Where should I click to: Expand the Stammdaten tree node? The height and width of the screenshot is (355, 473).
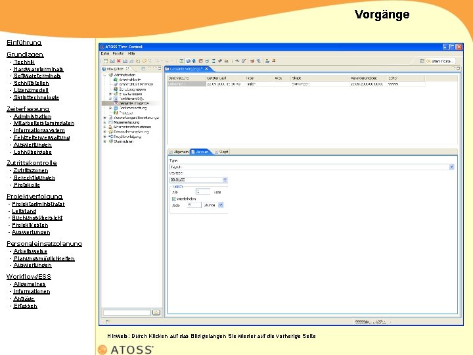point(104,141)
